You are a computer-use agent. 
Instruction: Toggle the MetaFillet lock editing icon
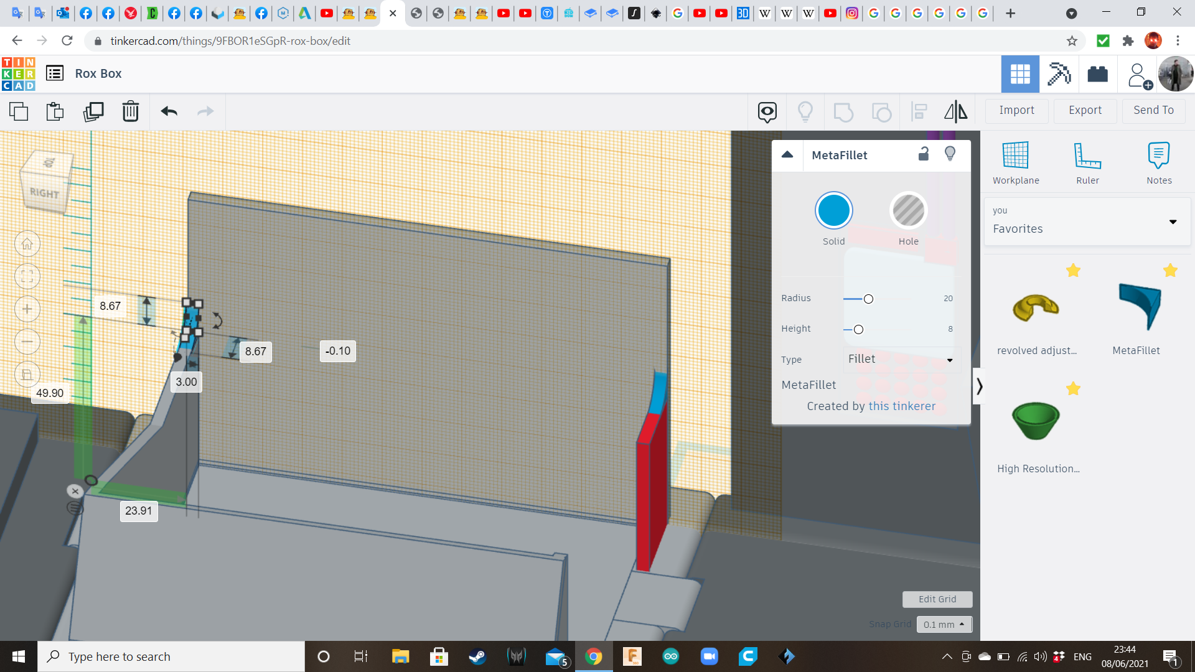click(x=924, y=154)
